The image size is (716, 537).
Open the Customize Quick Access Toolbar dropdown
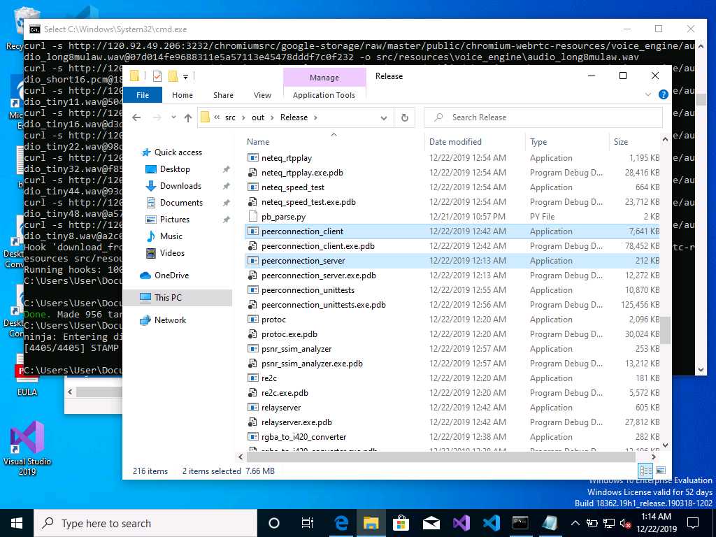click(x=186, y=76)
